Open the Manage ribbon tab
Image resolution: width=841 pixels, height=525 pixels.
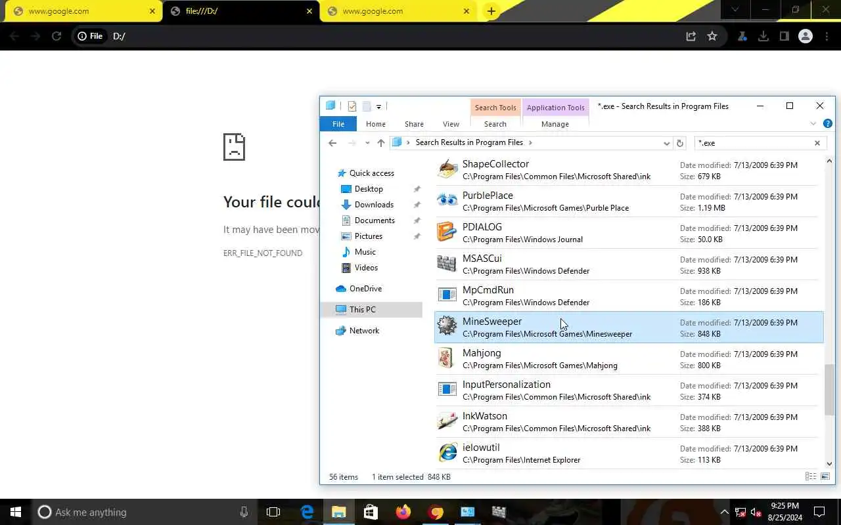click(555, 124)
